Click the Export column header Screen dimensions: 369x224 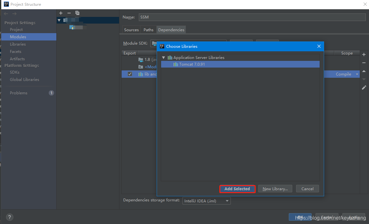(x=130, y=53)
